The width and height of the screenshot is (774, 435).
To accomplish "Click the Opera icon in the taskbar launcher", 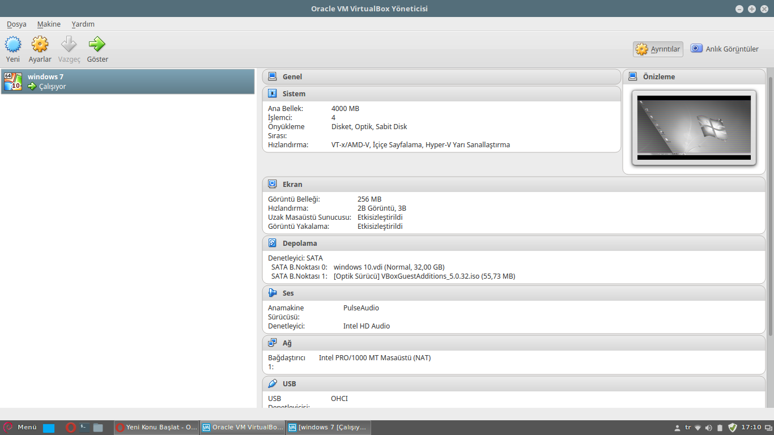I will tap(71, 428).
